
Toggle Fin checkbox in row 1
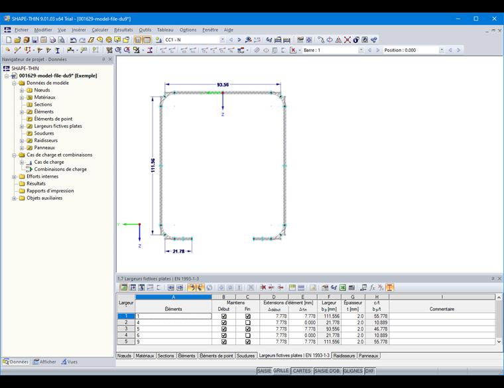coord(247,316)
